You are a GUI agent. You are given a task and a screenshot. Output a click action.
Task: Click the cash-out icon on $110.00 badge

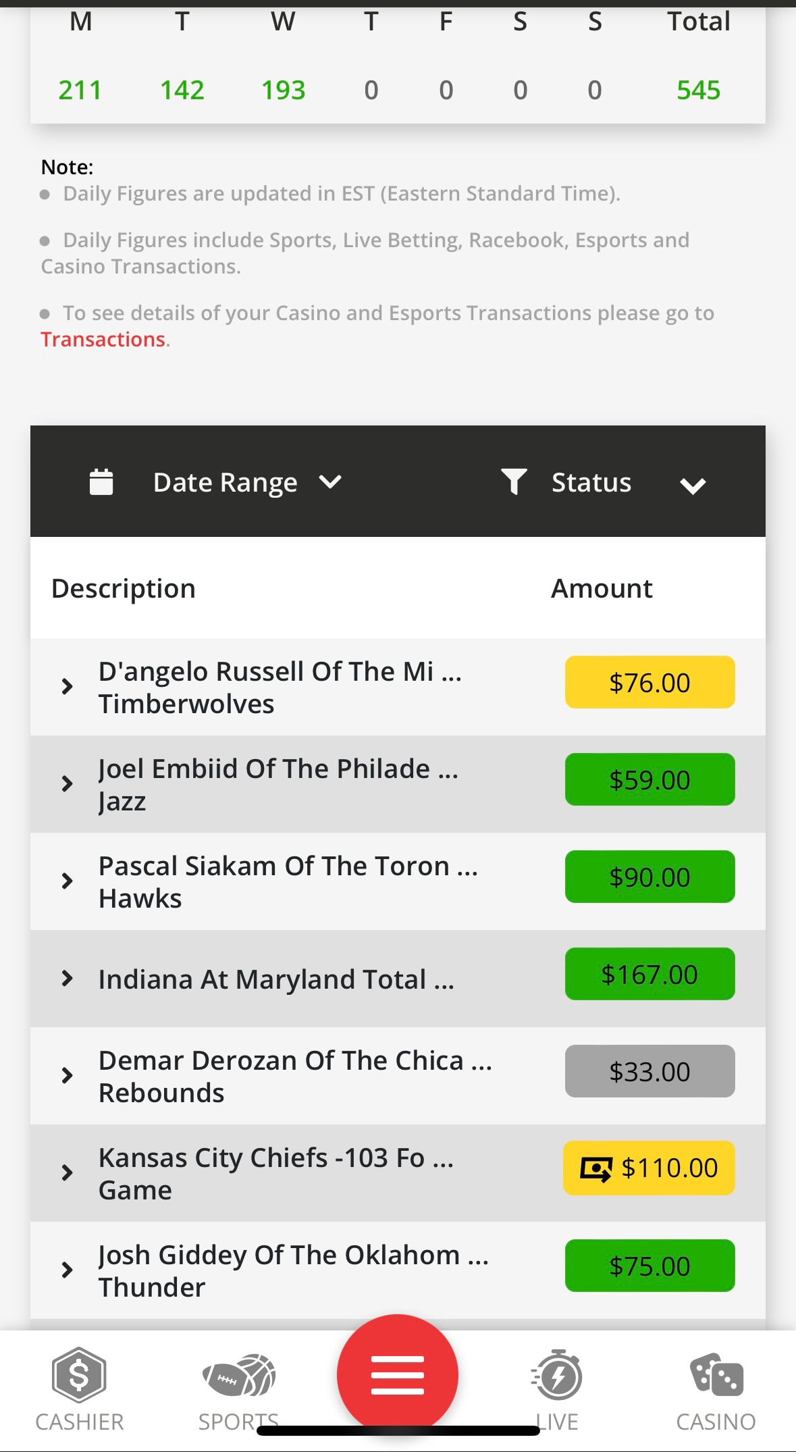[595, 1168]
